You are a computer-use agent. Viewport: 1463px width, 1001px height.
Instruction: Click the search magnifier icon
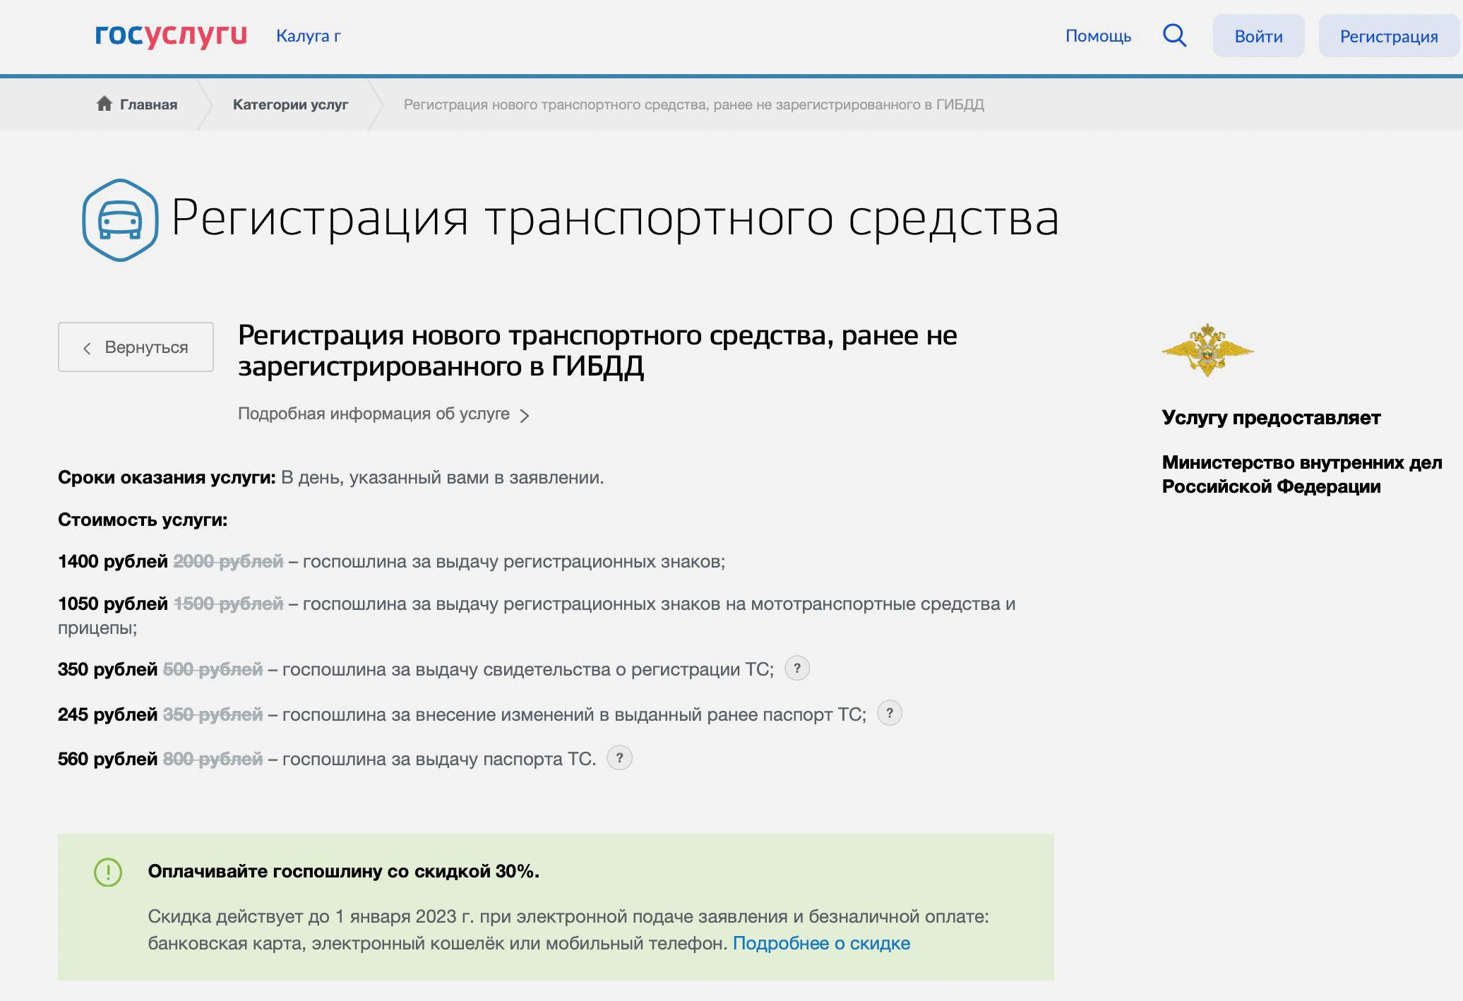pos(1174,35)
